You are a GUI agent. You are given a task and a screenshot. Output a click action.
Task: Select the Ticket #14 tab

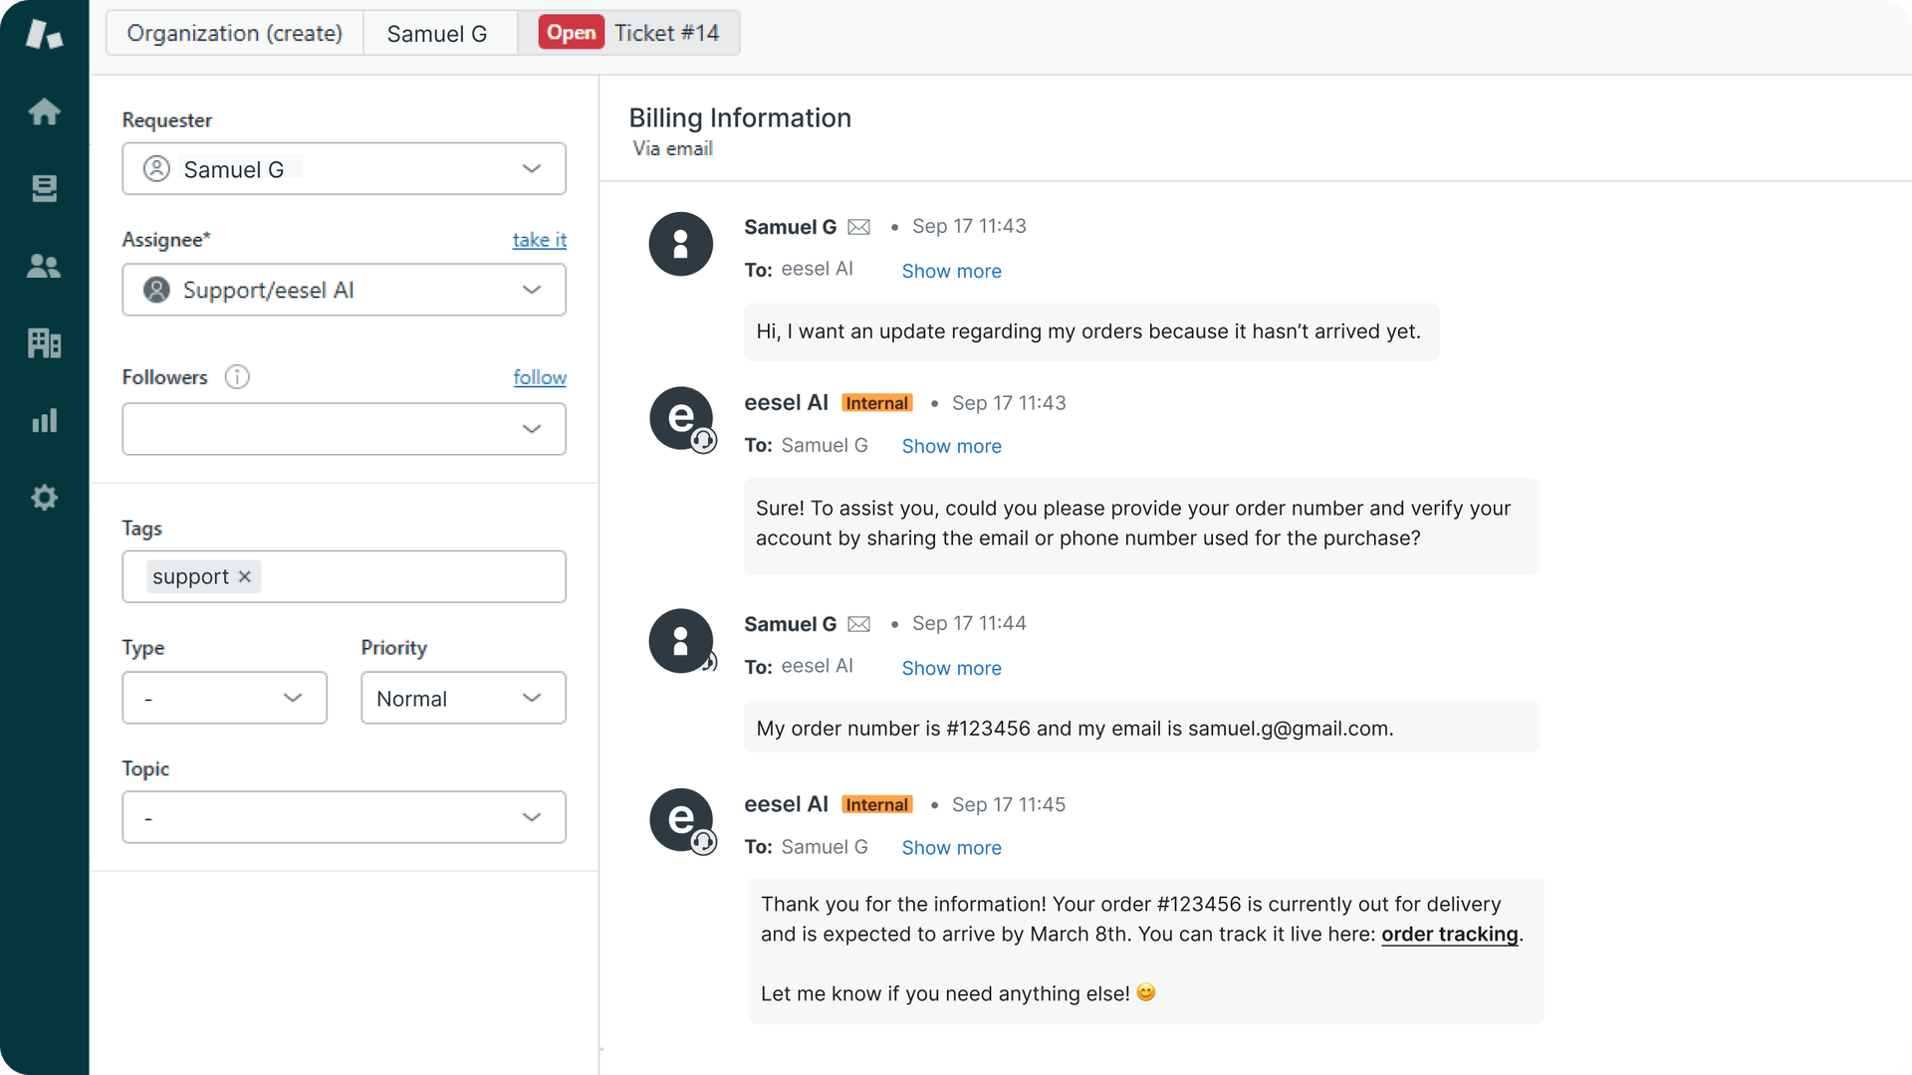pyautogui.click(x=628, y=33)
